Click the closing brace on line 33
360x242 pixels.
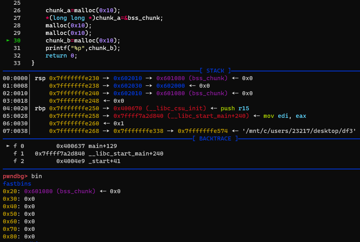(33, 63)
